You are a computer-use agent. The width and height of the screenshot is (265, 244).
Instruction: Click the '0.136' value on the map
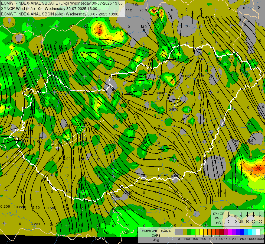click(x=144, y=110)
